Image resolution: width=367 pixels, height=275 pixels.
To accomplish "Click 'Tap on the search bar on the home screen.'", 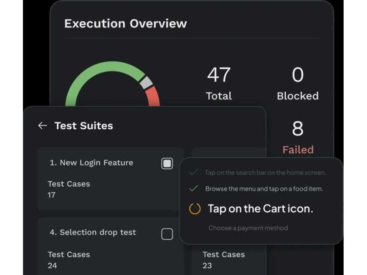I will coord(266,173).
